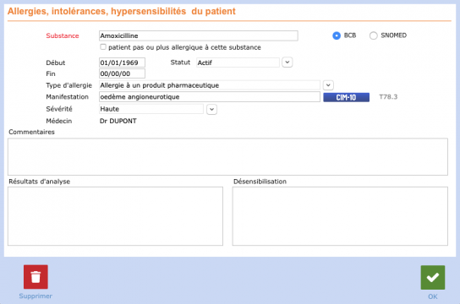Click the Fin date field

pos(122,73)
